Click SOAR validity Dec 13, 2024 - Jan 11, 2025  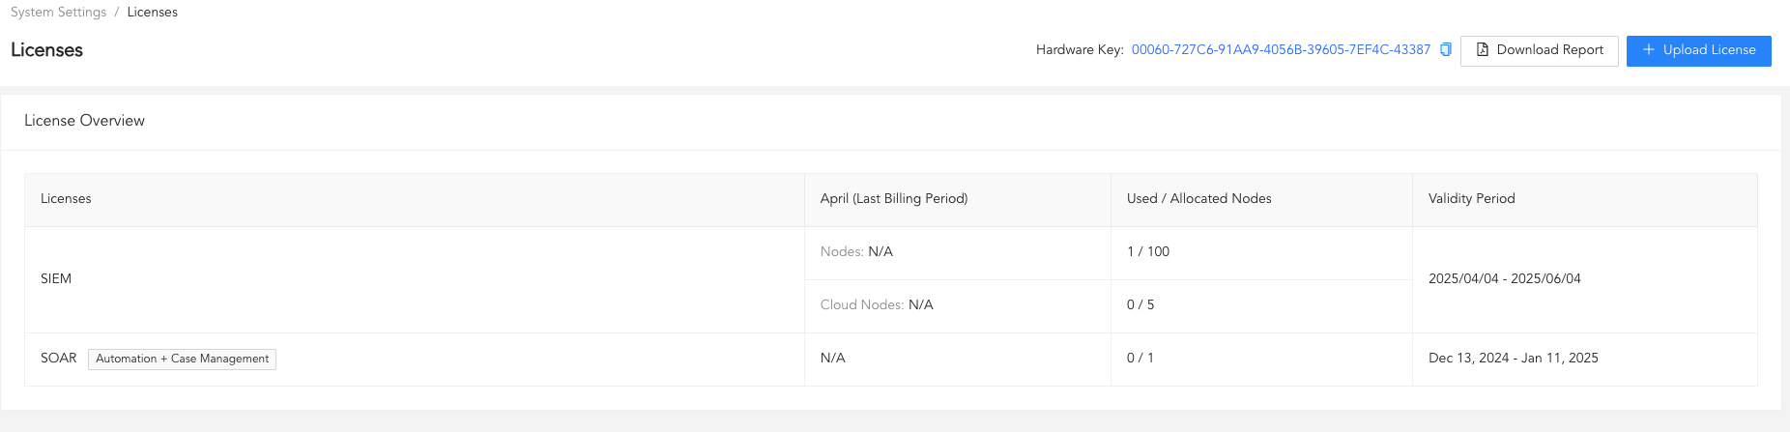pyautogui.click(x=1514, y=359)
